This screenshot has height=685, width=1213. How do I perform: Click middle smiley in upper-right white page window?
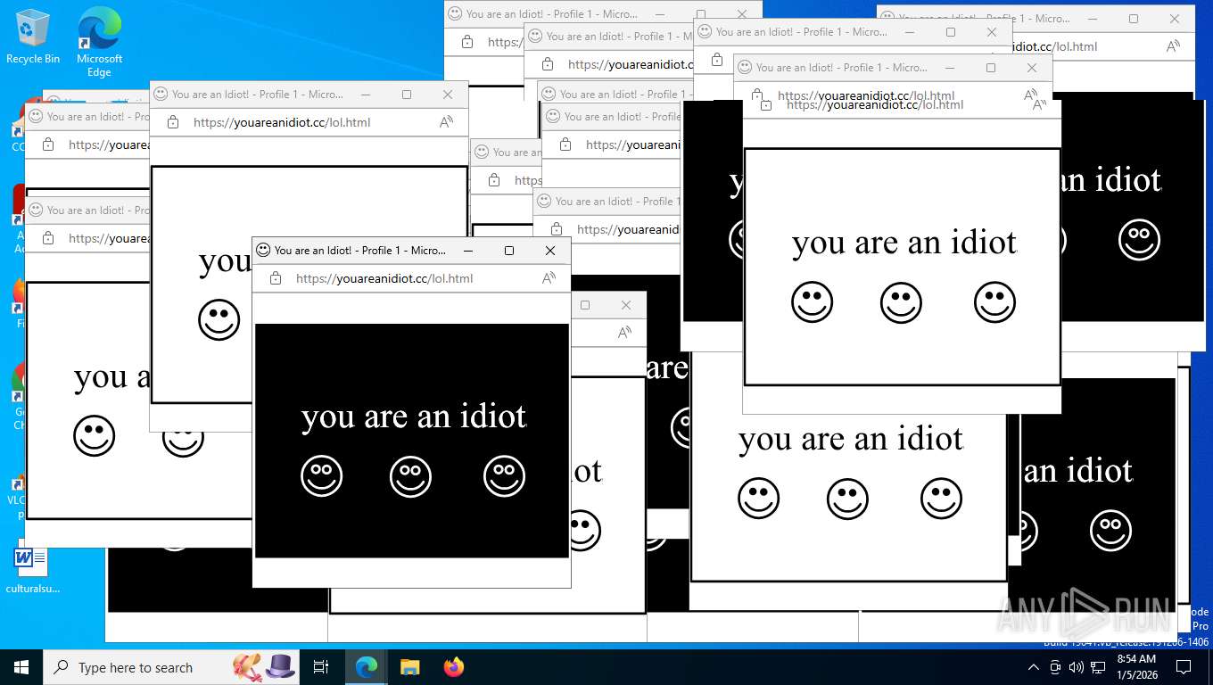902,302
